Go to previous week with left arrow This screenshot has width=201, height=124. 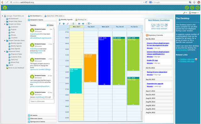(x=79, y=24)
